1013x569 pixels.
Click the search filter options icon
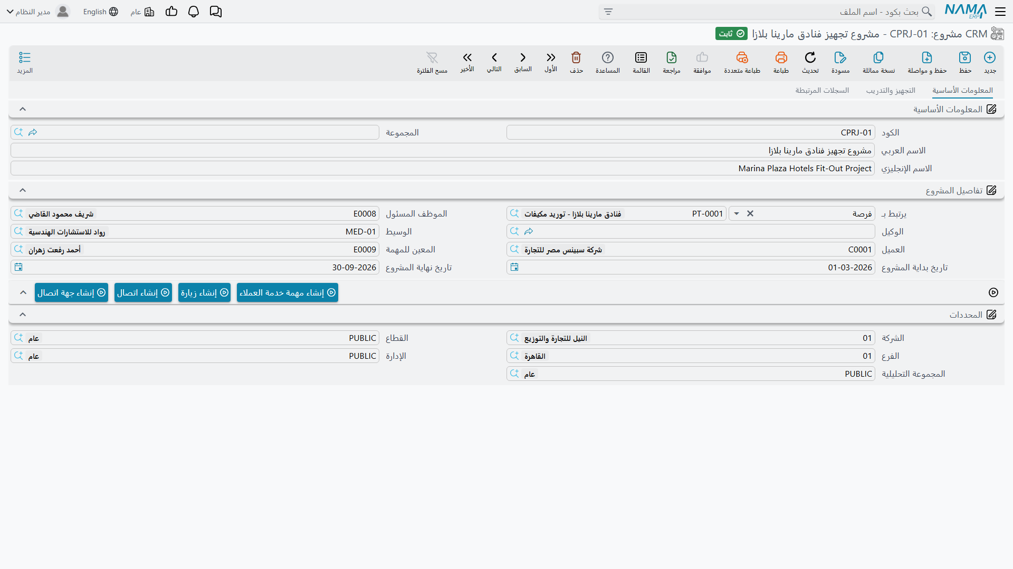click(x=608, y=12)
